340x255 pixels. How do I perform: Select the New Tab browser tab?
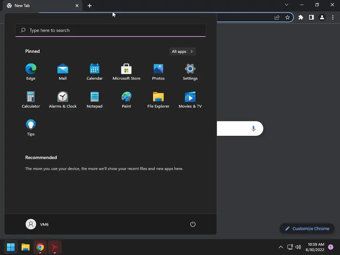tap(42, 6)
